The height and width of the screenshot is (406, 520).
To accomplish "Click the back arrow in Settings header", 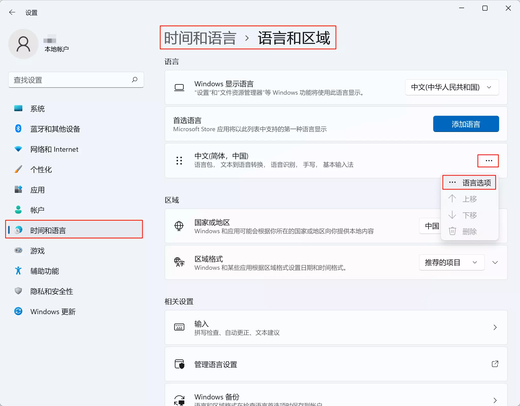I will pyautogui.click(x=12, y=12).
